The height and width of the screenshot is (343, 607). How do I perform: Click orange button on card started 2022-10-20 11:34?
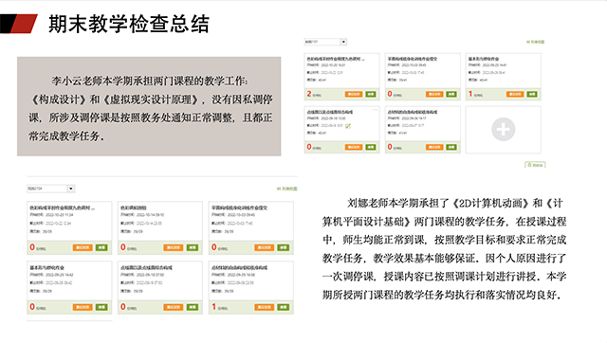pyautogui.click(x=83, y=247)
